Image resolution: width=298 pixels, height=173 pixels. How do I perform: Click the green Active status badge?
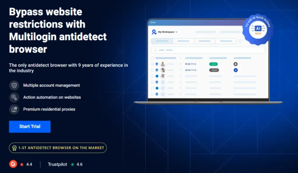213,64
